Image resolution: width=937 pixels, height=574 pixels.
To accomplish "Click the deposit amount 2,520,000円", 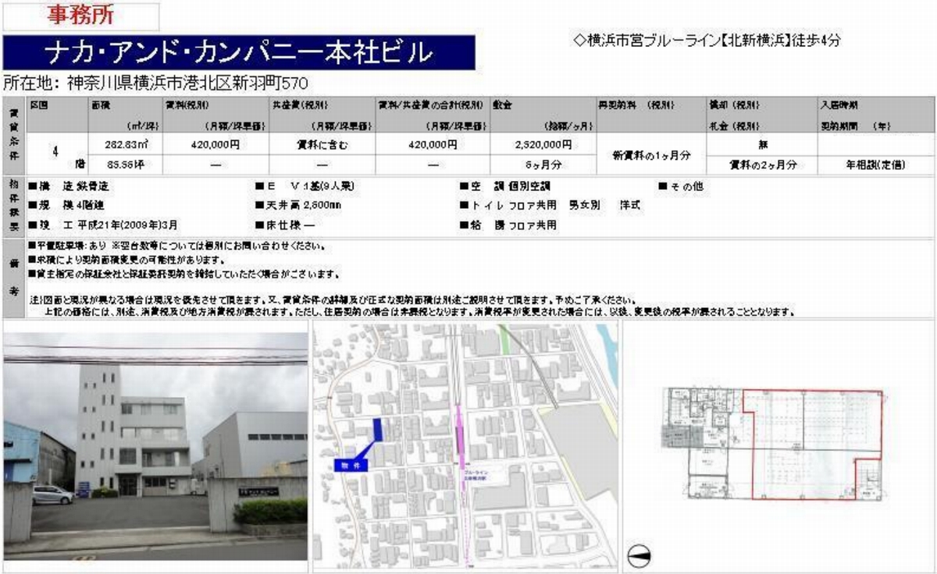I will pyautogui.click(x=543, y=144).
